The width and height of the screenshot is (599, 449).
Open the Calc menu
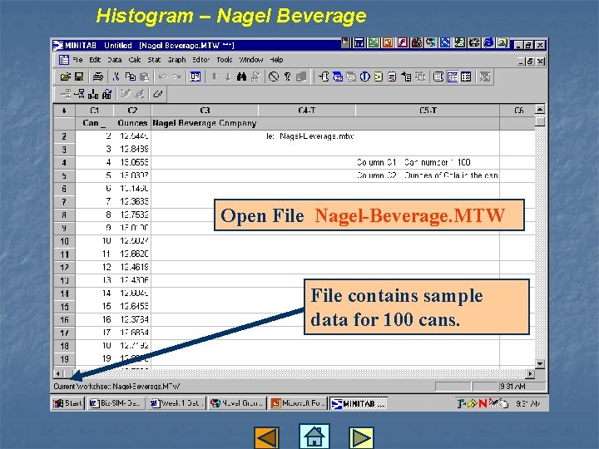135,60
